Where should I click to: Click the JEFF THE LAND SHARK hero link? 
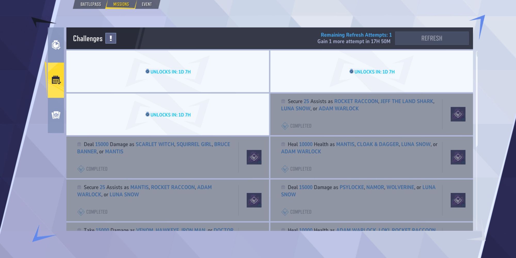pyautogui.click(x=407, y=101)
